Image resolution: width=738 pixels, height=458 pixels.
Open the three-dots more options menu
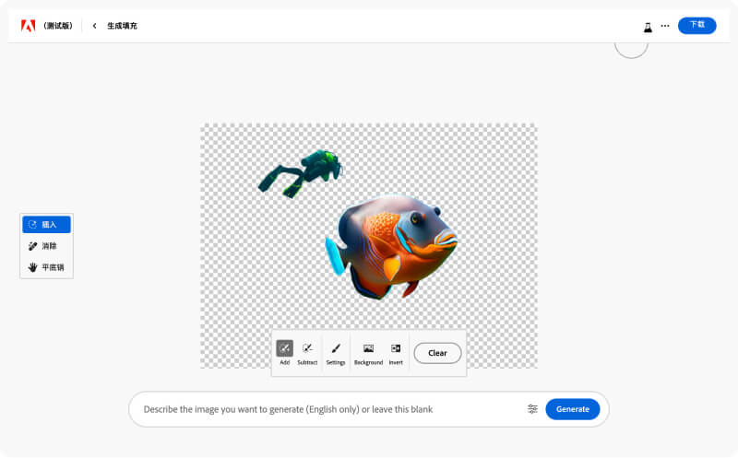(665, 26)
